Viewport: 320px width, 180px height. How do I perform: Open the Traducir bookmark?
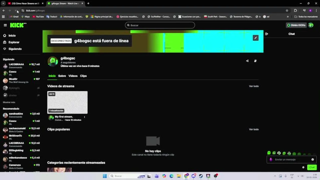point(52,17)
